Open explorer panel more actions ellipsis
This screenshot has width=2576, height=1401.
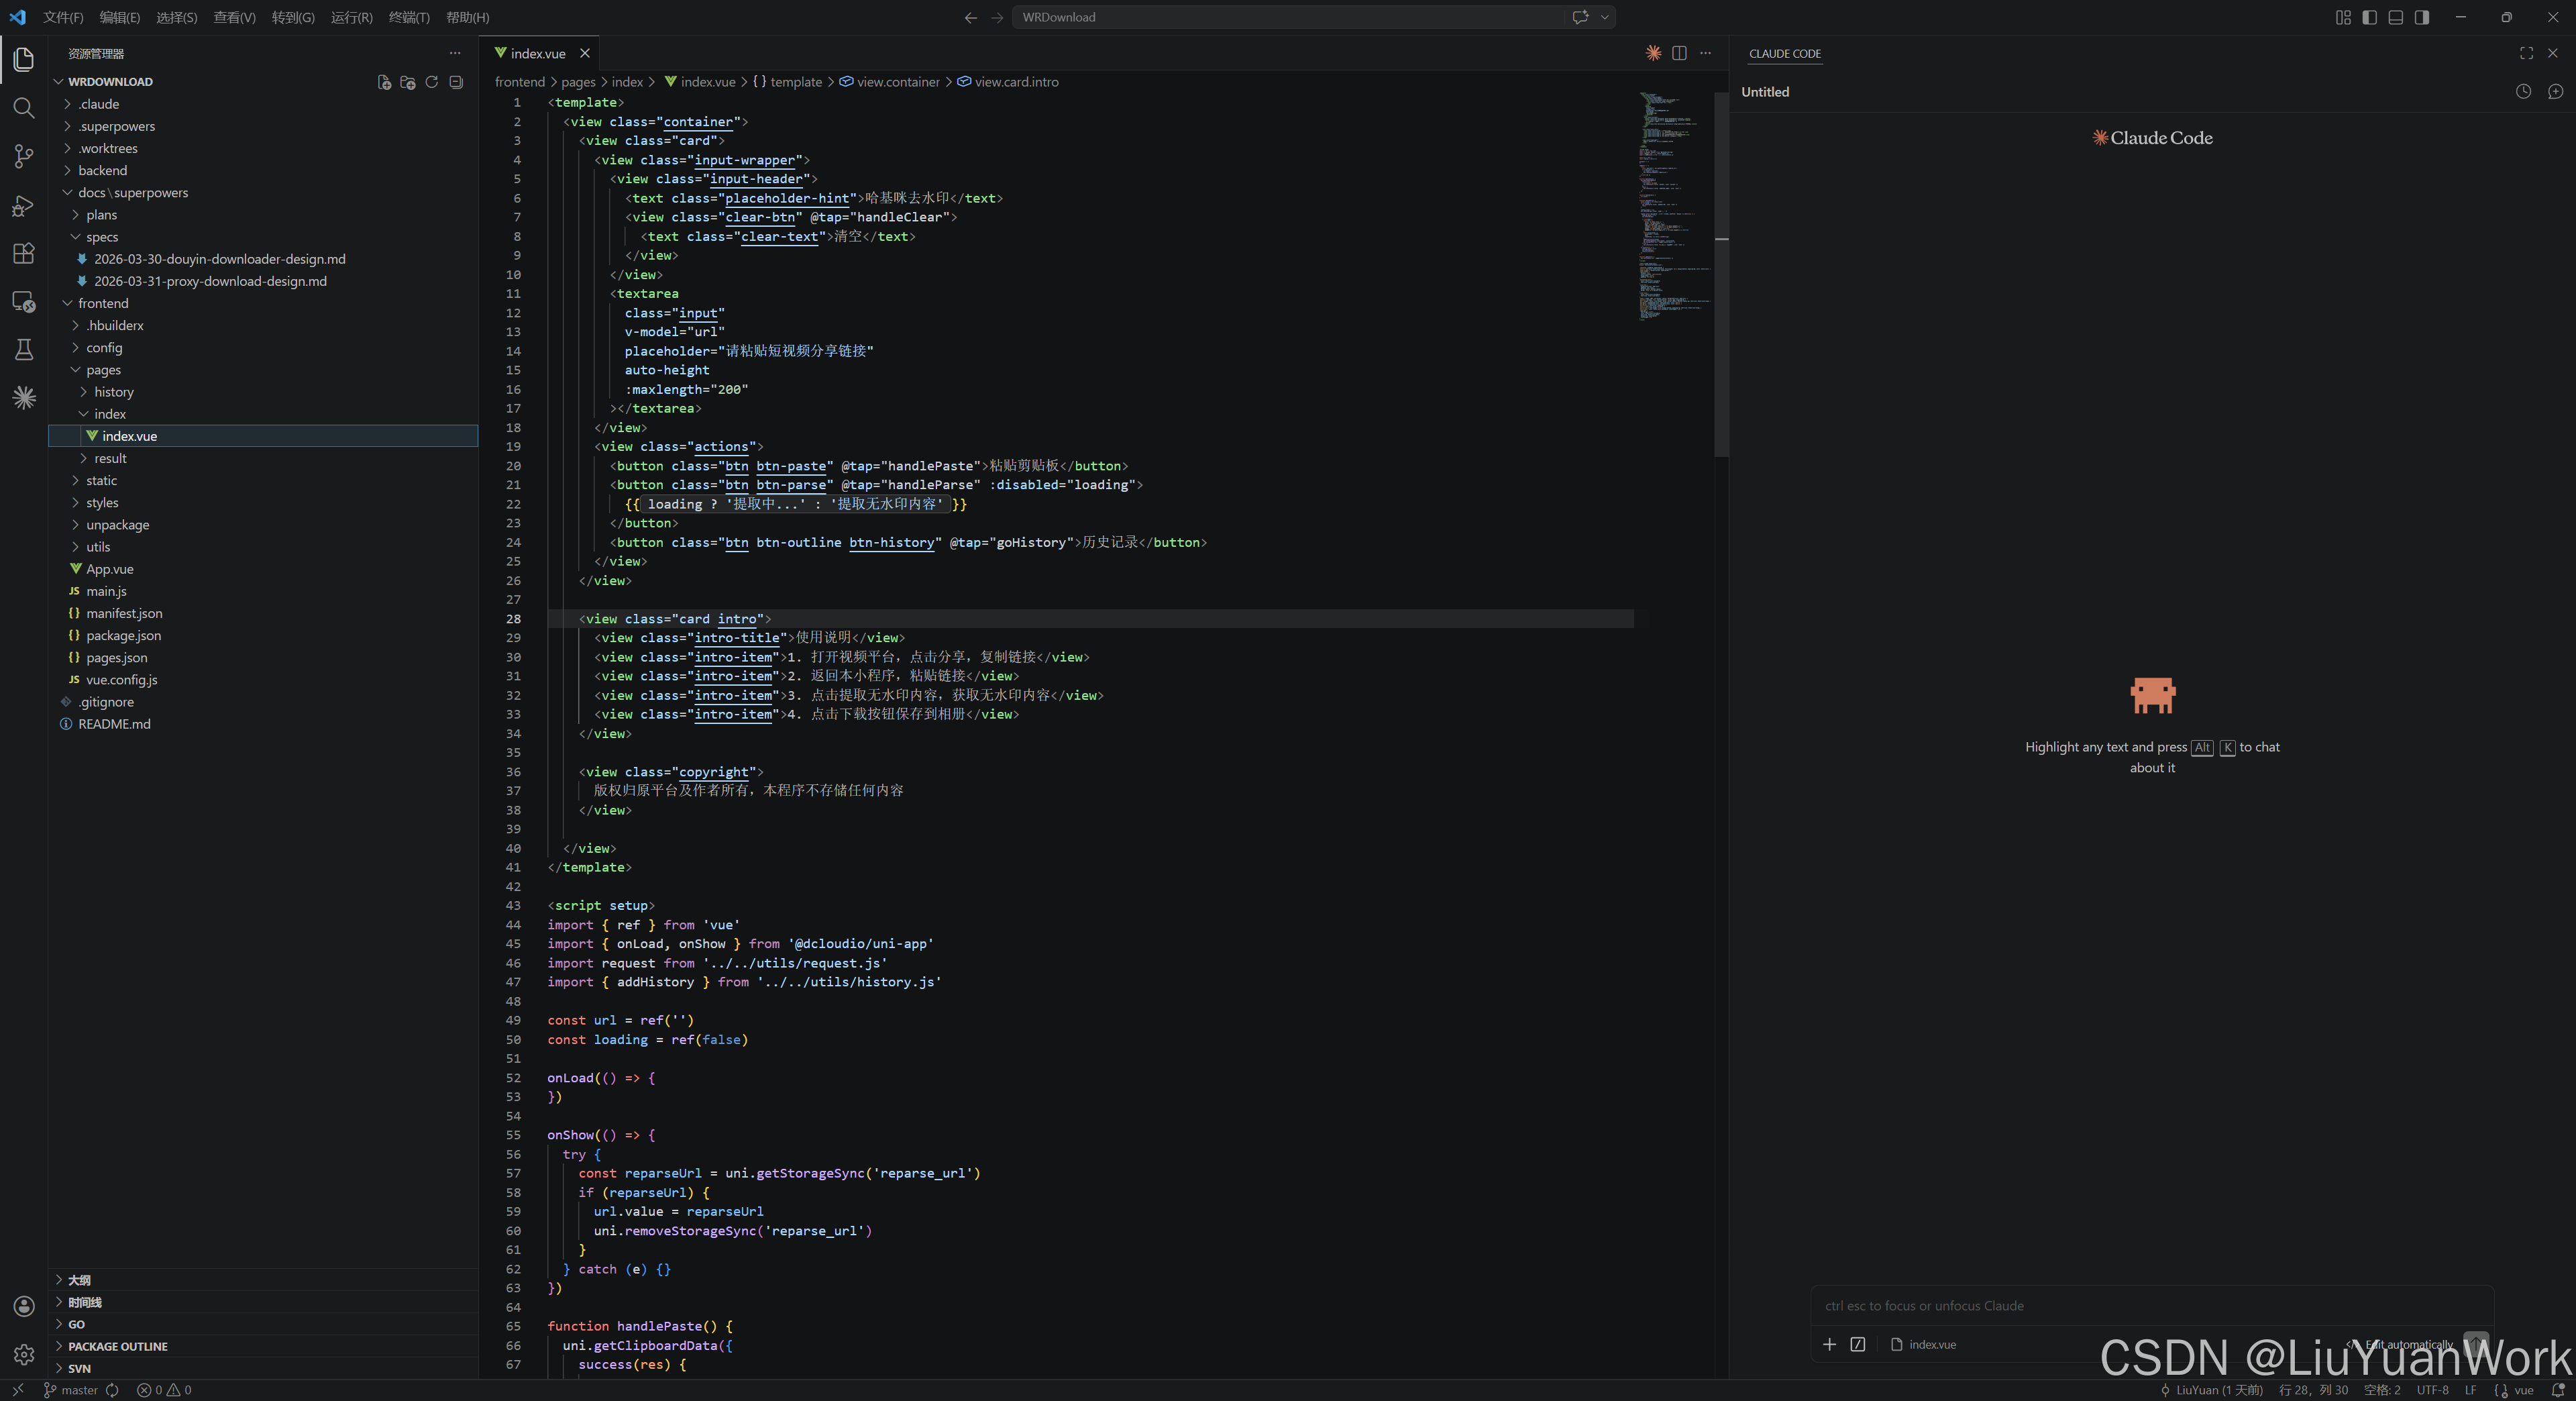pyautogui.click(x=456, y=53)
